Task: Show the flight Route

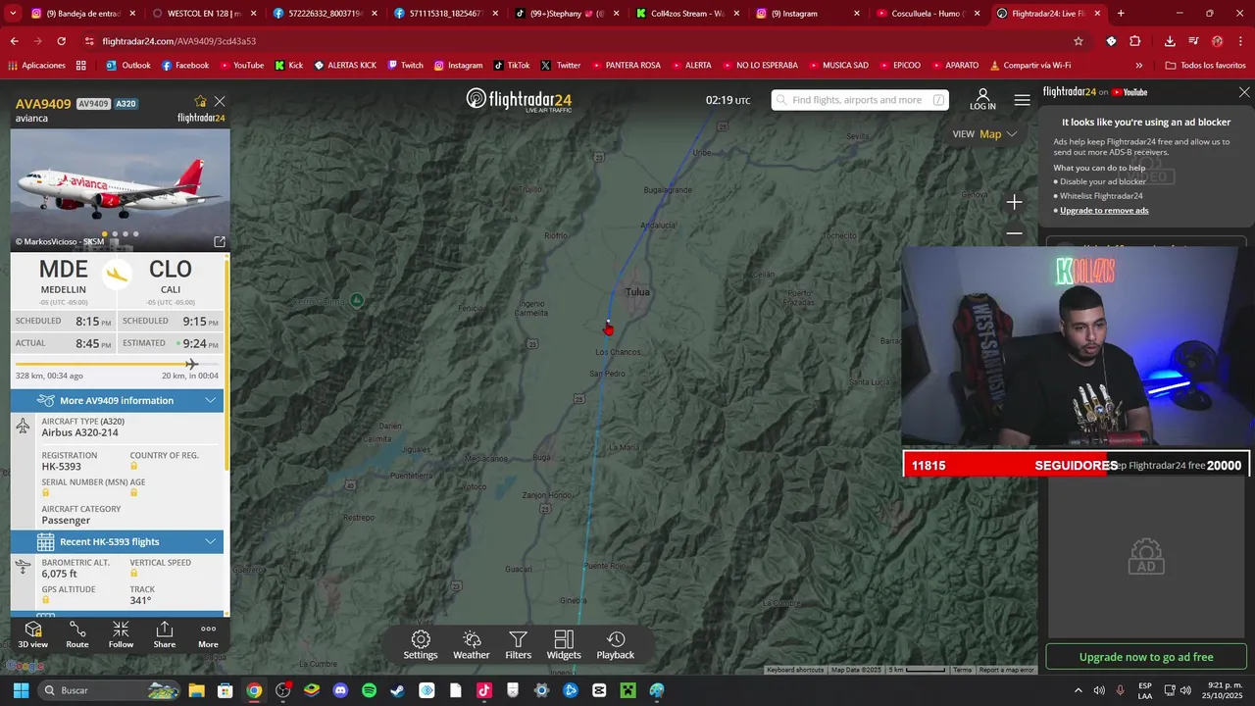Action: tap(77, 634)
